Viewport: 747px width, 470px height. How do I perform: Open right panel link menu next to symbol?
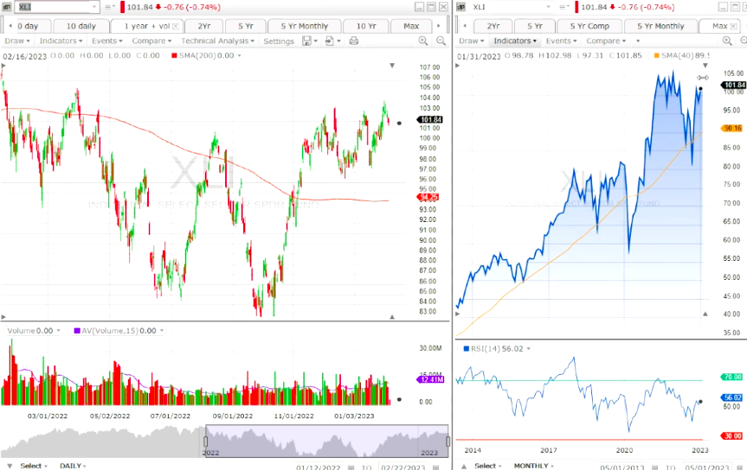564,7
